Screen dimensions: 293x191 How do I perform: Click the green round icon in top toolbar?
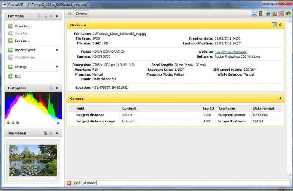[288, 14]
